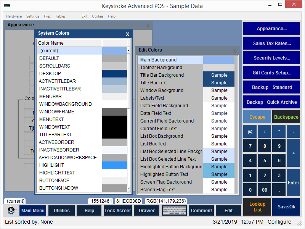
Task: Open the Tables menu
Action: coord(60,16)
